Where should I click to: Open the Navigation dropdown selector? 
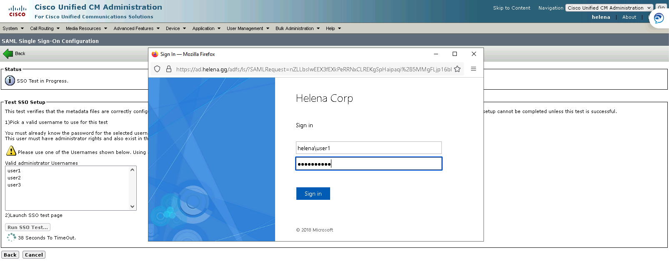pyautogui.click(x=609, y=8)
